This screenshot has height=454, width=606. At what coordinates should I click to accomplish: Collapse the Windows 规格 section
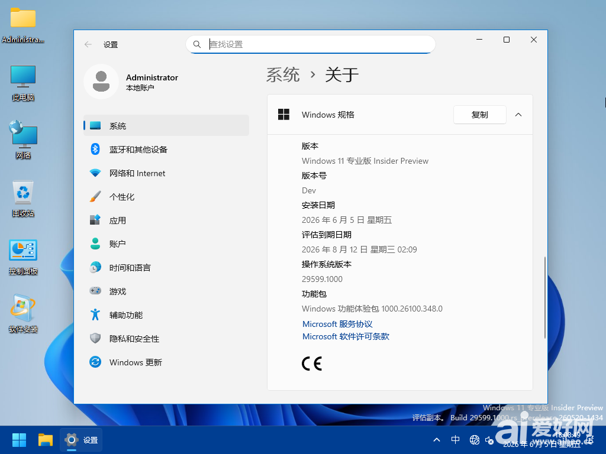pyautogui.click(x=518, y=115)
